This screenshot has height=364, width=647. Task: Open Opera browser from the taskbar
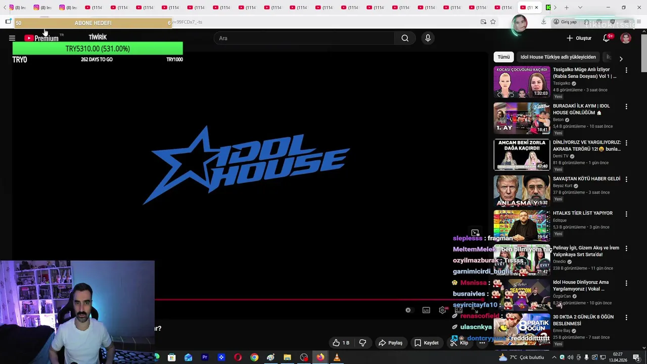[238, 357]
